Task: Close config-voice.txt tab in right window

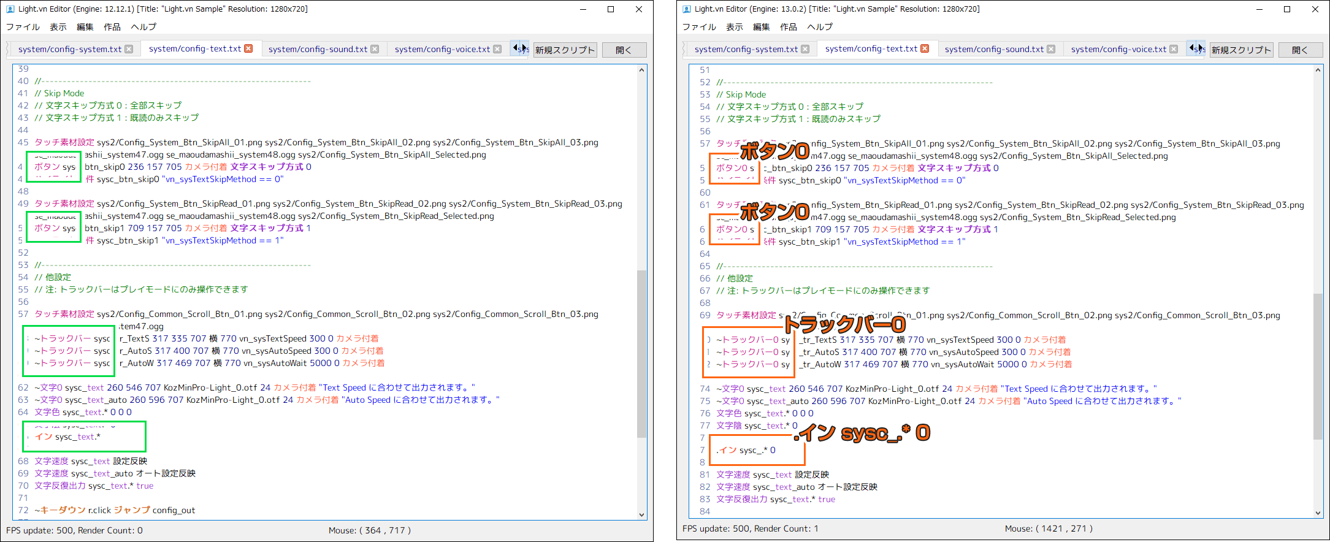Action: click(1174, 49)
